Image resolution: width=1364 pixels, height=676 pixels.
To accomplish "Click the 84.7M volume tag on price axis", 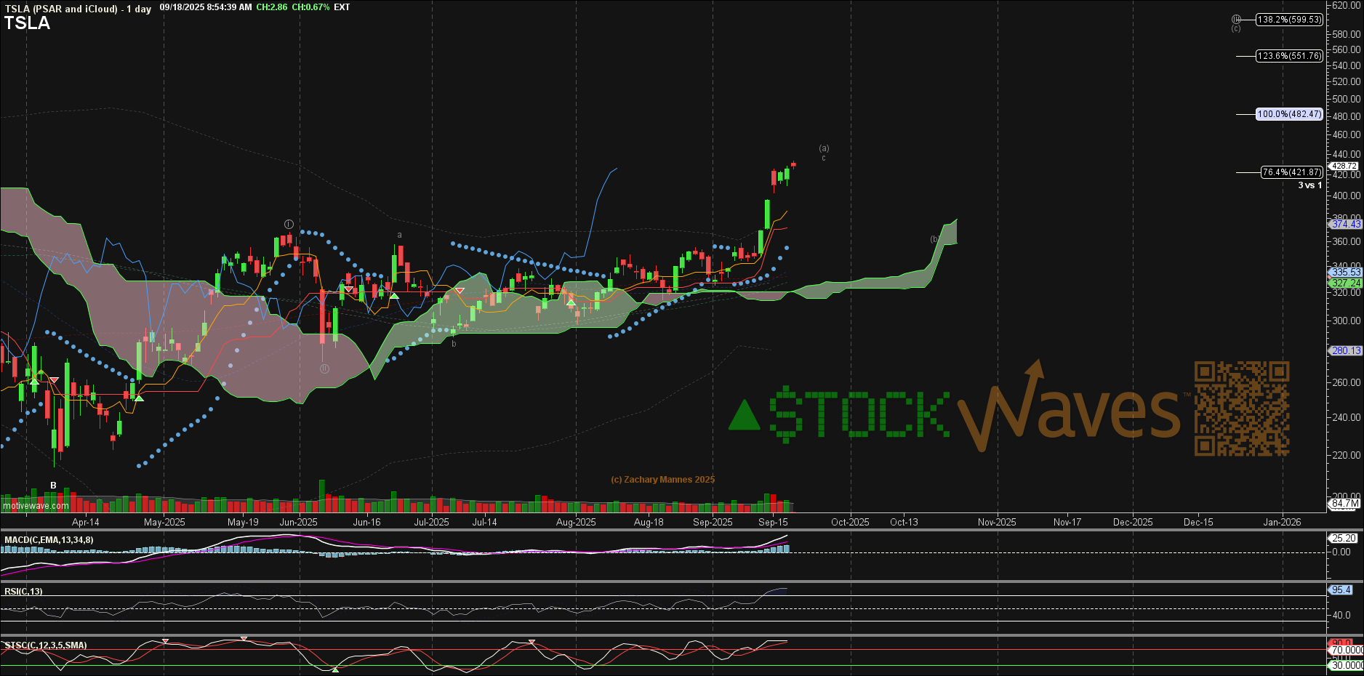I will point(1345,503).
